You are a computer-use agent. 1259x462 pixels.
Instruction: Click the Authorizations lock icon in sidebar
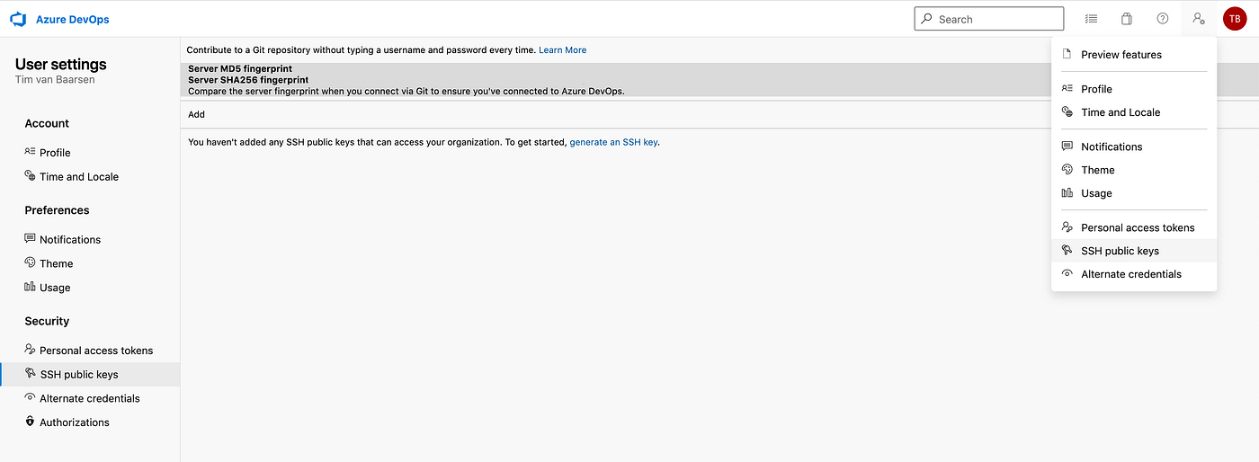point(31,422)
